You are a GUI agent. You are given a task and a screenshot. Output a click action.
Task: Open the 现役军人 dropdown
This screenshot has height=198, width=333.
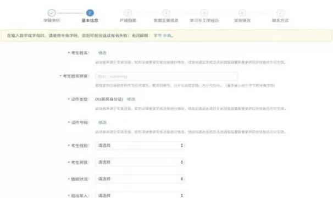[x=140, y=195]
